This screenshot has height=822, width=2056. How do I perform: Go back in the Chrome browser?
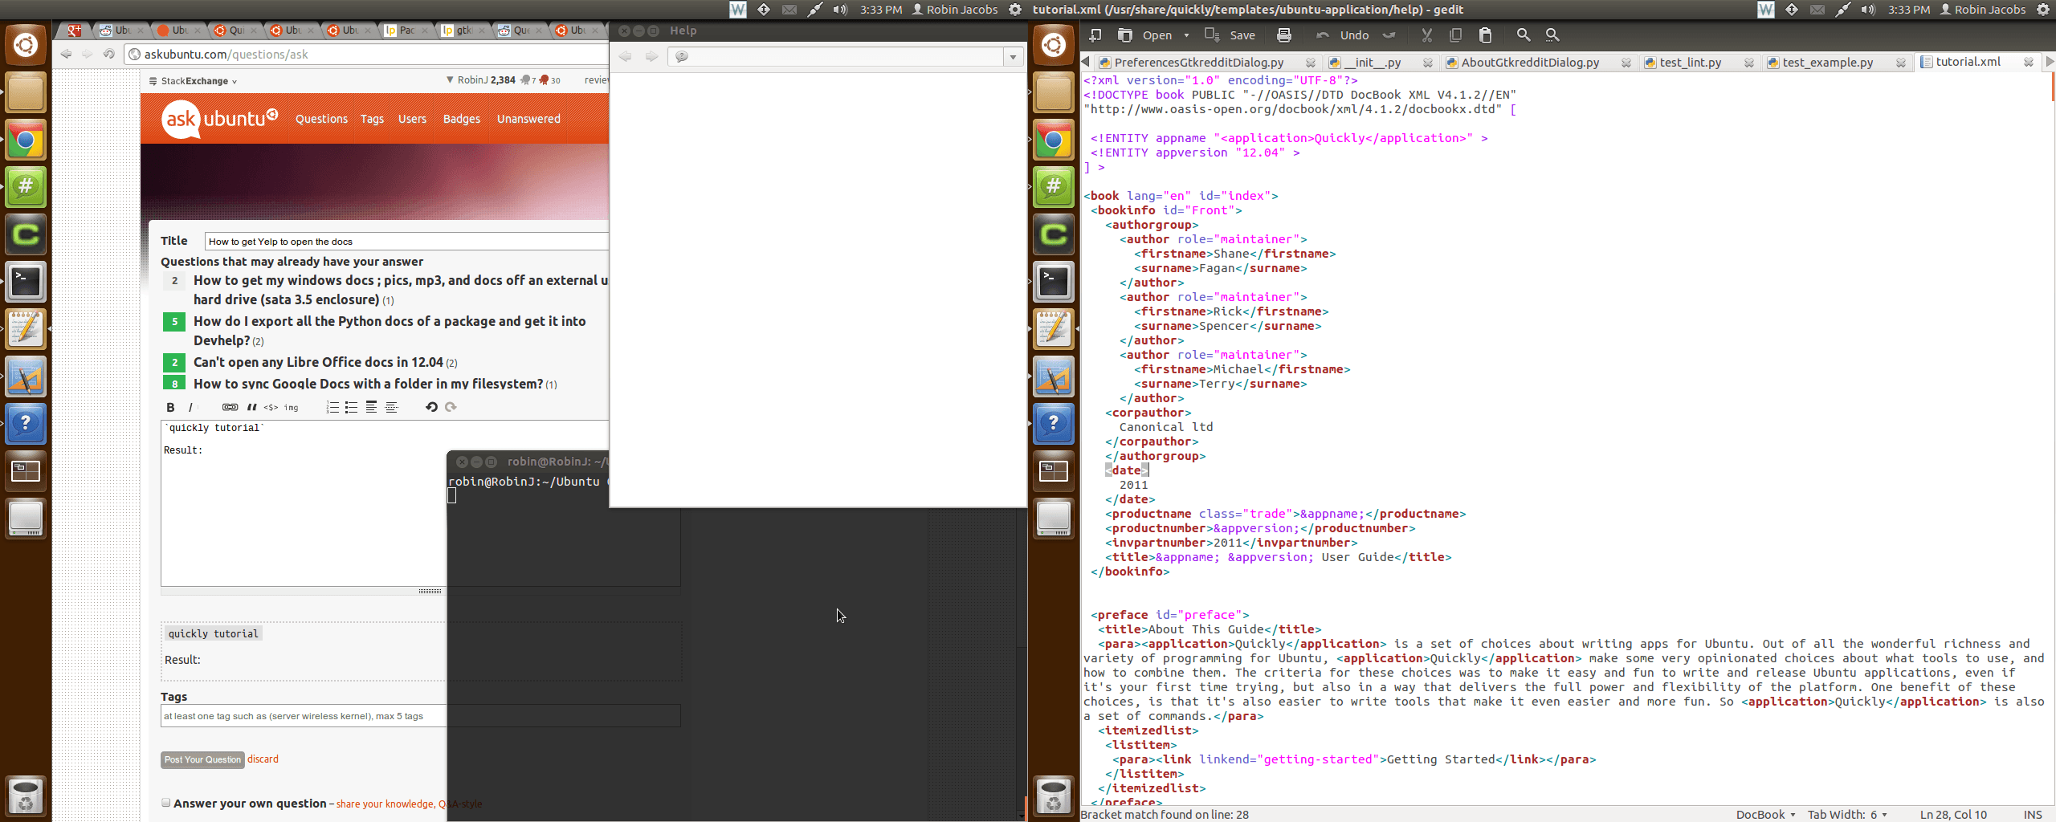[66, 55]
